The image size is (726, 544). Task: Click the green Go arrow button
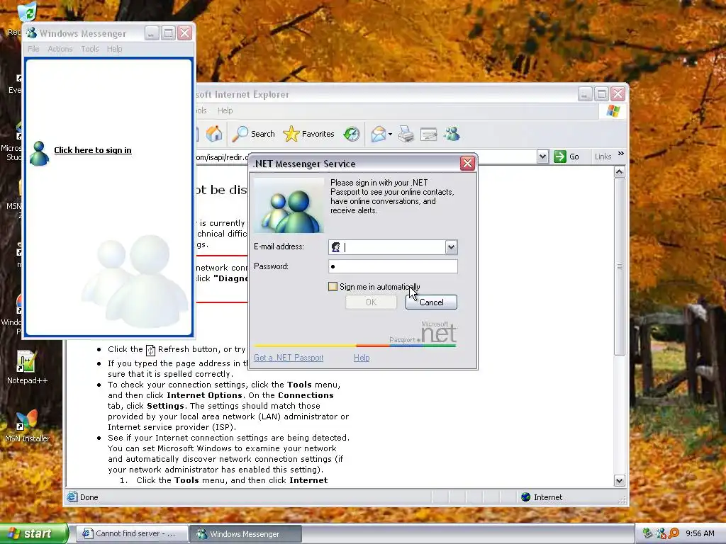click(x=560, y=157)
